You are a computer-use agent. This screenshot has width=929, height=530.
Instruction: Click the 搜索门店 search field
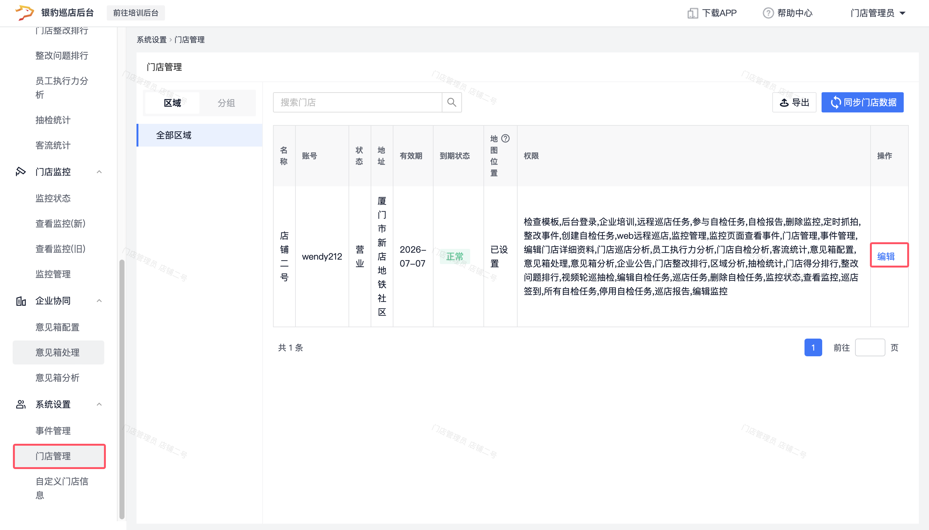(357, 102)
